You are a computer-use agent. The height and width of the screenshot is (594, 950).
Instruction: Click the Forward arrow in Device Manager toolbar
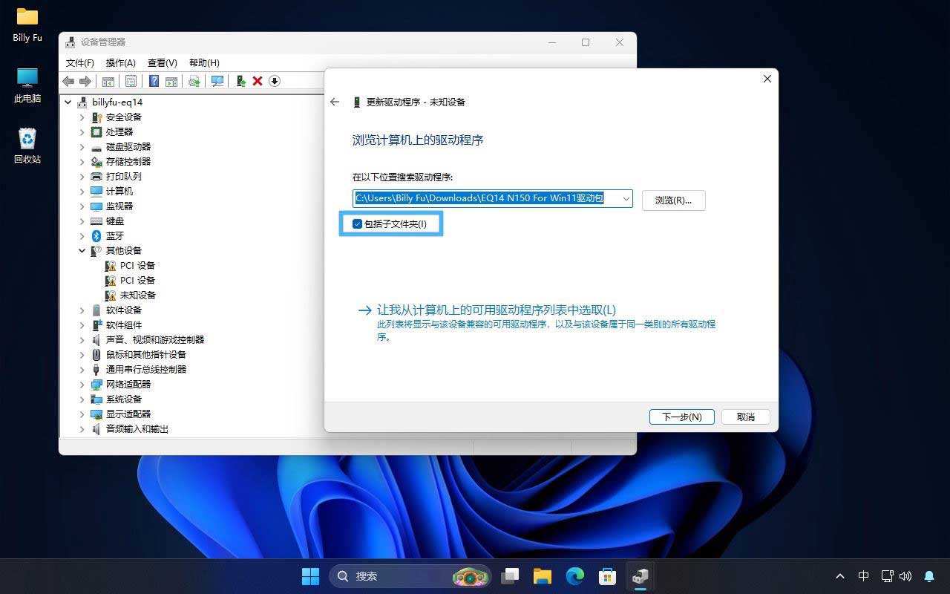point(85,81)
